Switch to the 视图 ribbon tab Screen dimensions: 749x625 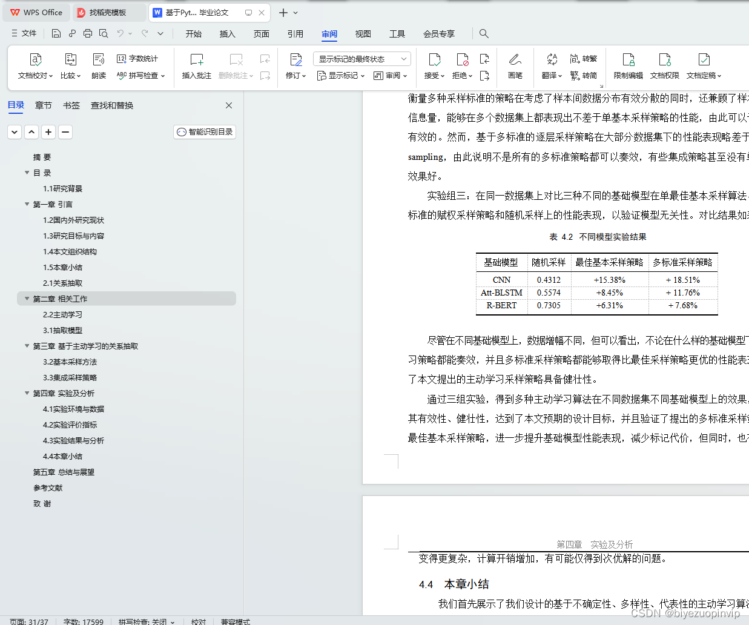click(x=363, y=34)
